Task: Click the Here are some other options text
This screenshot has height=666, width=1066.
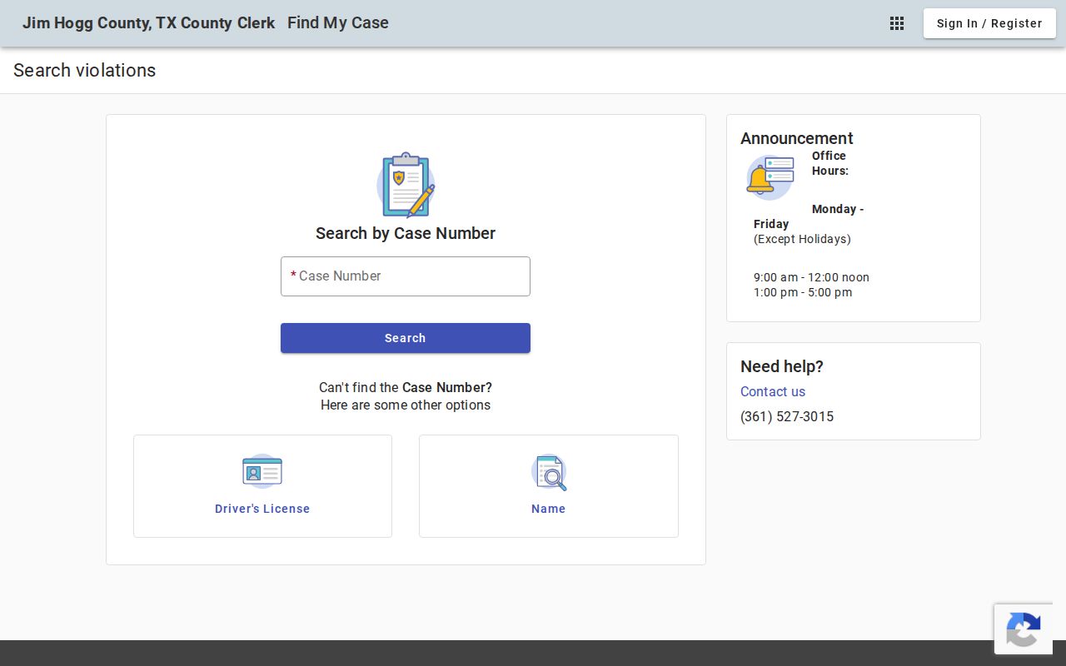Action: pyautogui.click(x=406, y=405)
